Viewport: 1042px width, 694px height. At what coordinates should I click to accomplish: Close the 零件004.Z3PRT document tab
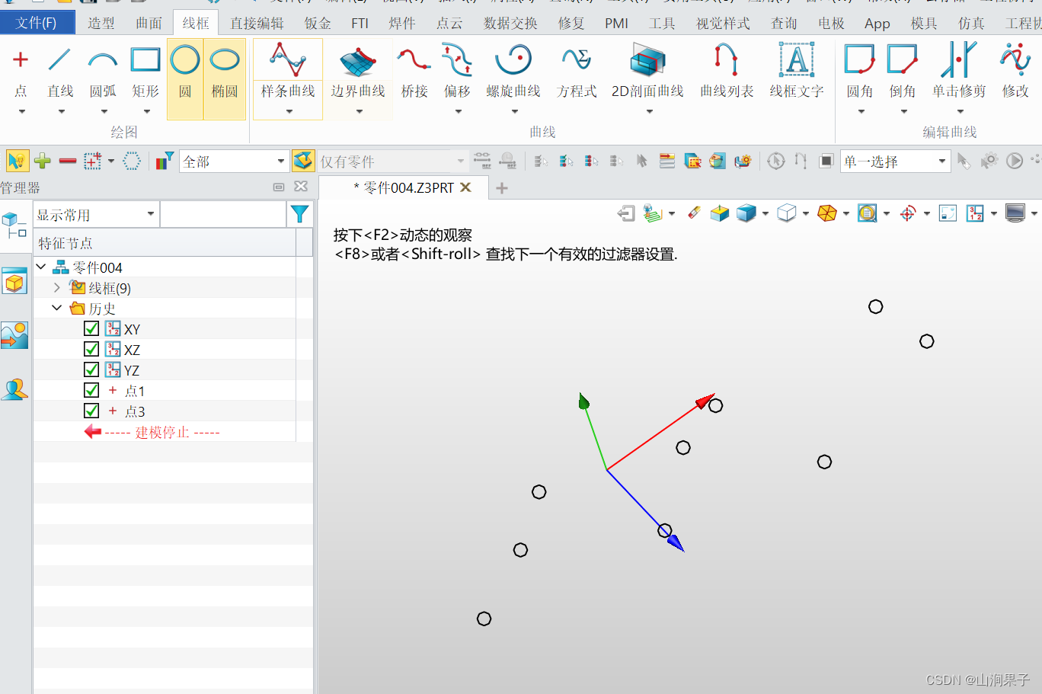point(466,187)
